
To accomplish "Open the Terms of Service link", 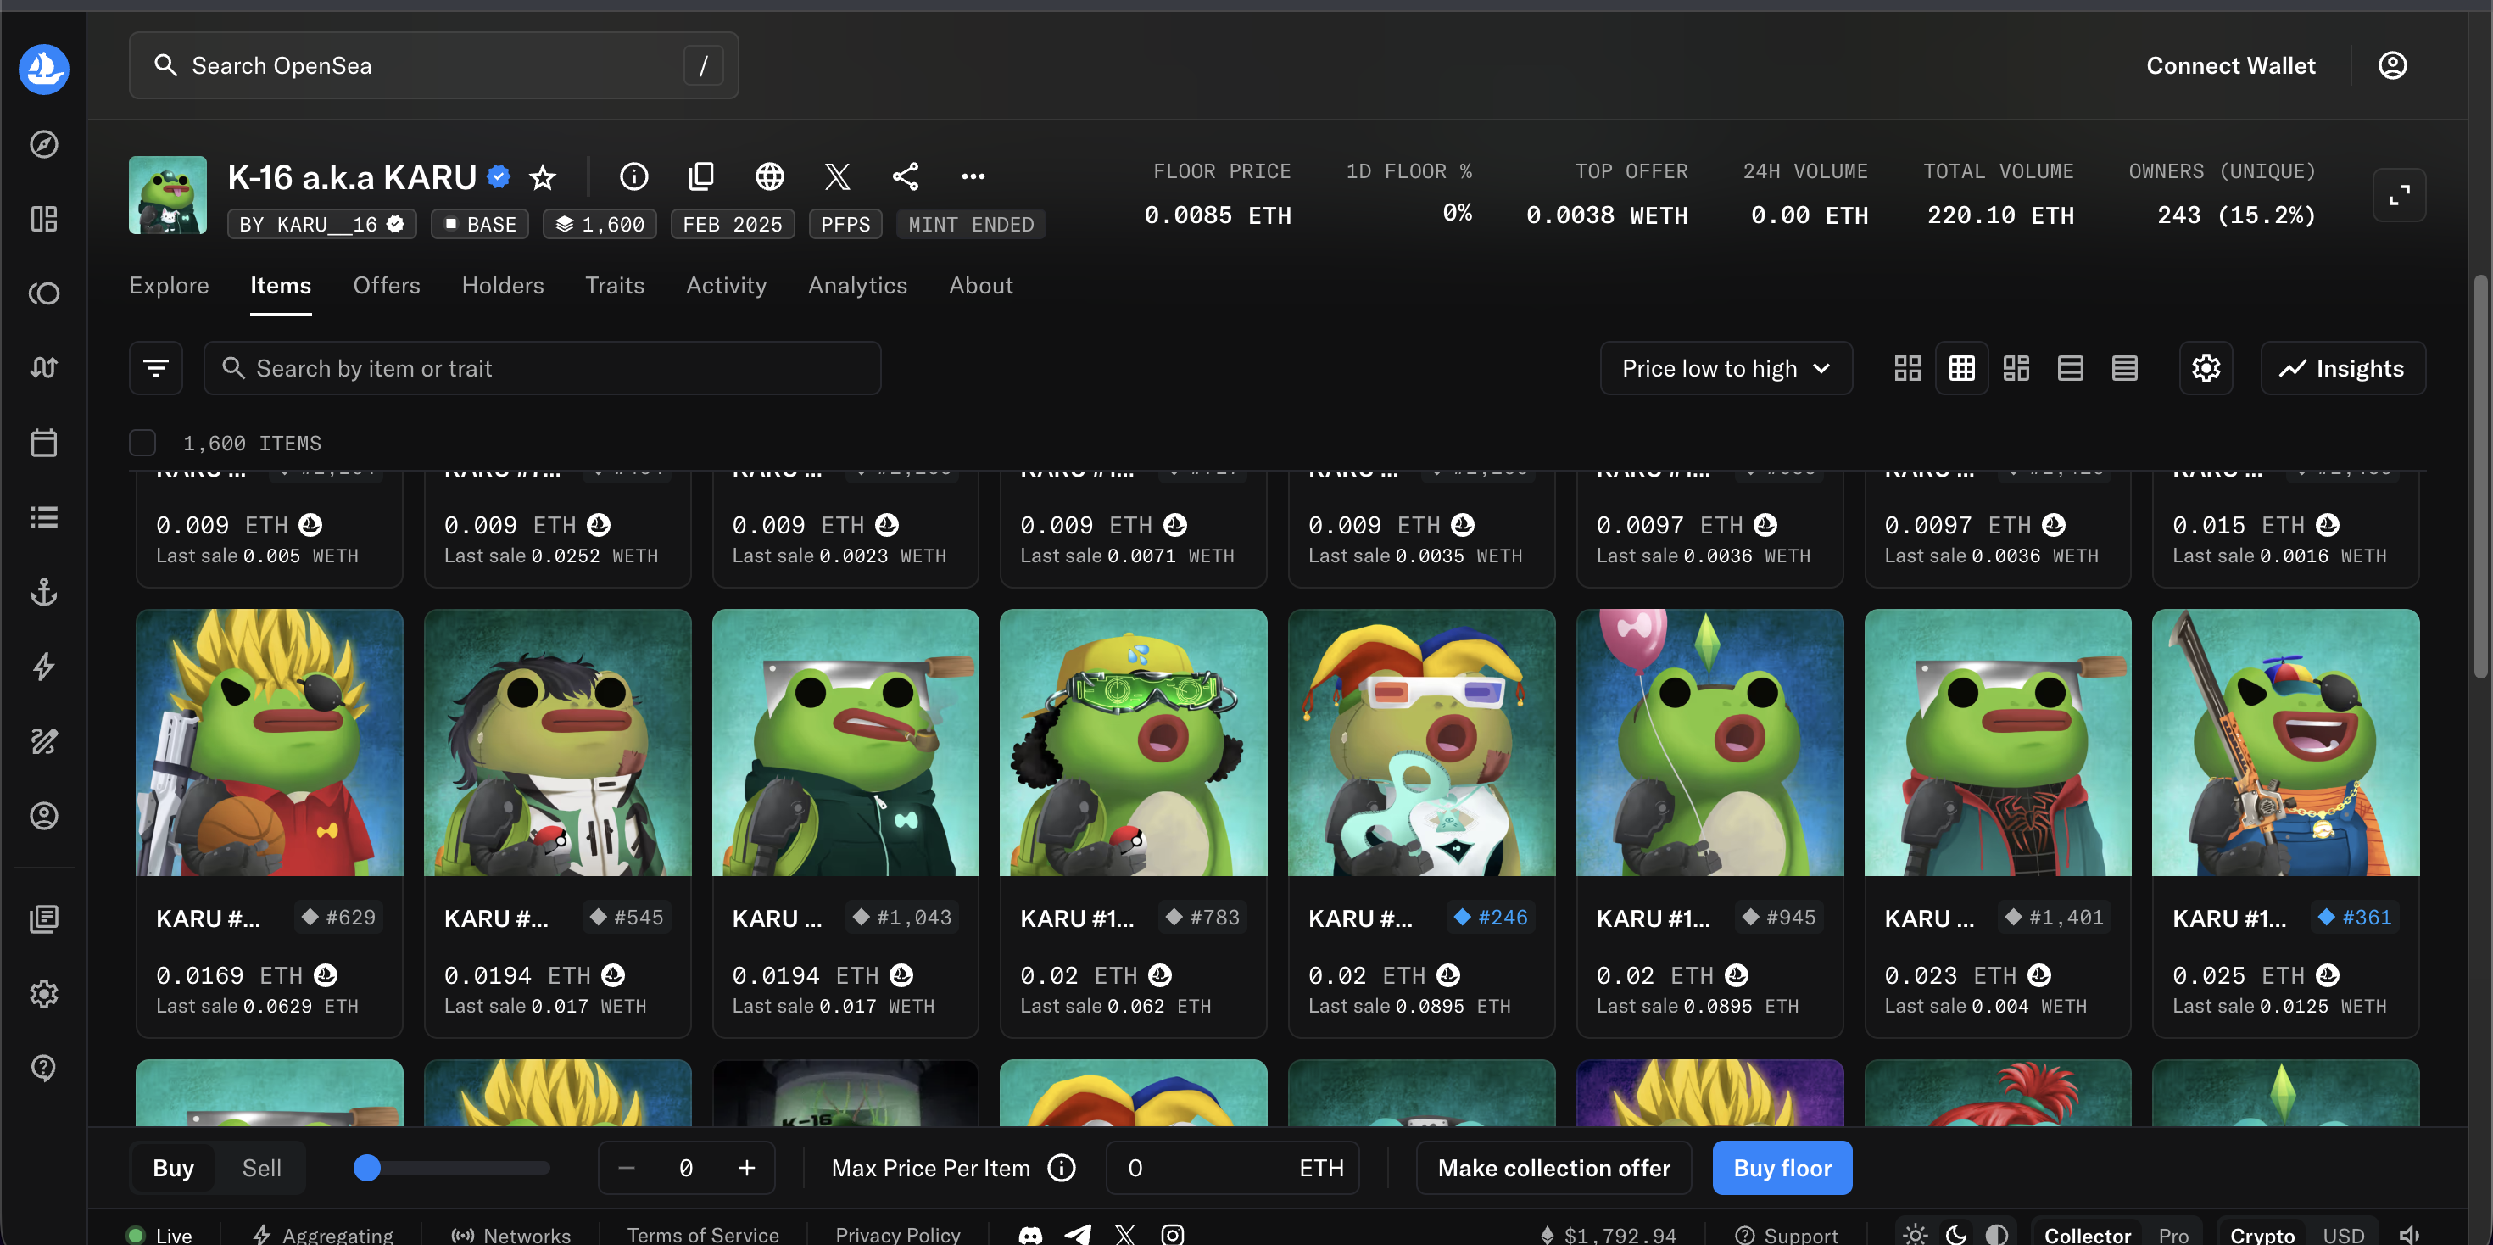I will click(x=703, y=1234).
